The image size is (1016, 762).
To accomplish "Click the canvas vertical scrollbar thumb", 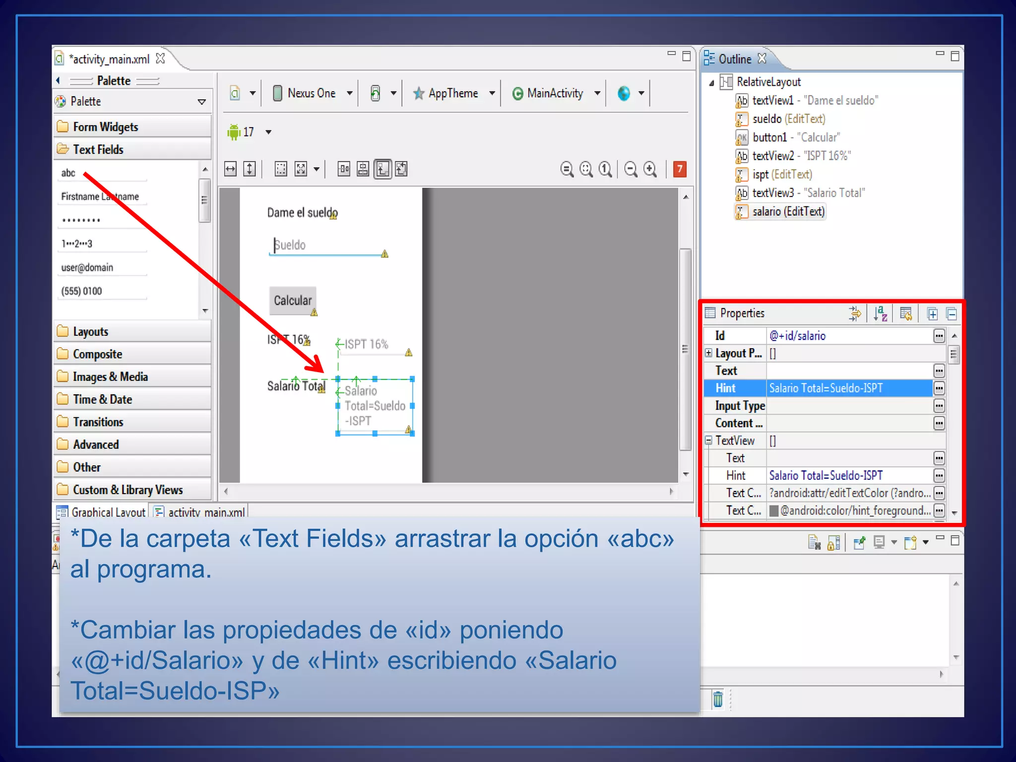I will click(685, 350).
